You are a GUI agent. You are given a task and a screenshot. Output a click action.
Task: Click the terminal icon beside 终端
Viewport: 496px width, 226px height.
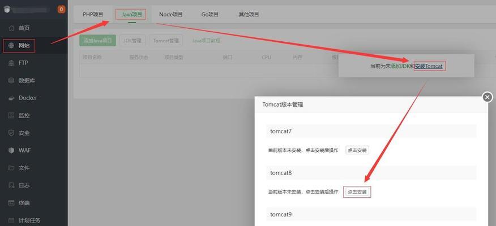[11, 203]
